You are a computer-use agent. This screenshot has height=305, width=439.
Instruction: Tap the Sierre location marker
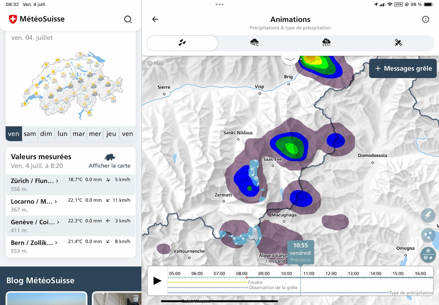(164, 94)
